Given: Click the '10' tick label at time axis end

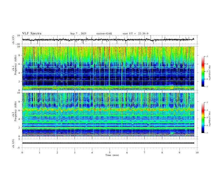Looking at the screenshot, I should [x=197, y=153].
